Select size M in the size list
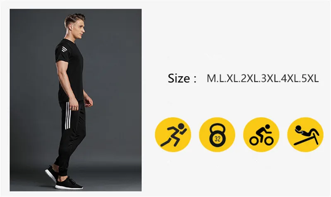This screenshot has height=197, width=331. point(211,79)
